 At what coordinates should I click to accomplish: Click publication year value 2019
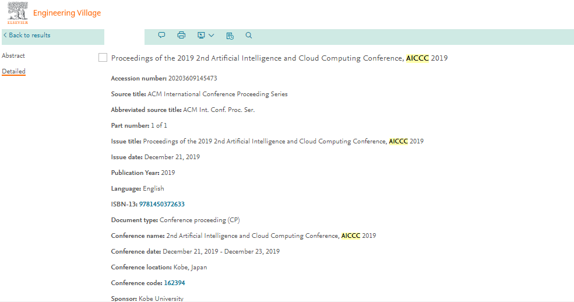[168, 173]
